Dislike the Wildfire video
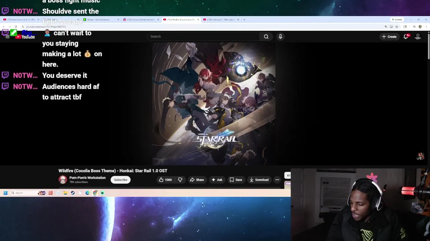The width and height of the screenshot is (430, 241). point(180,180)
